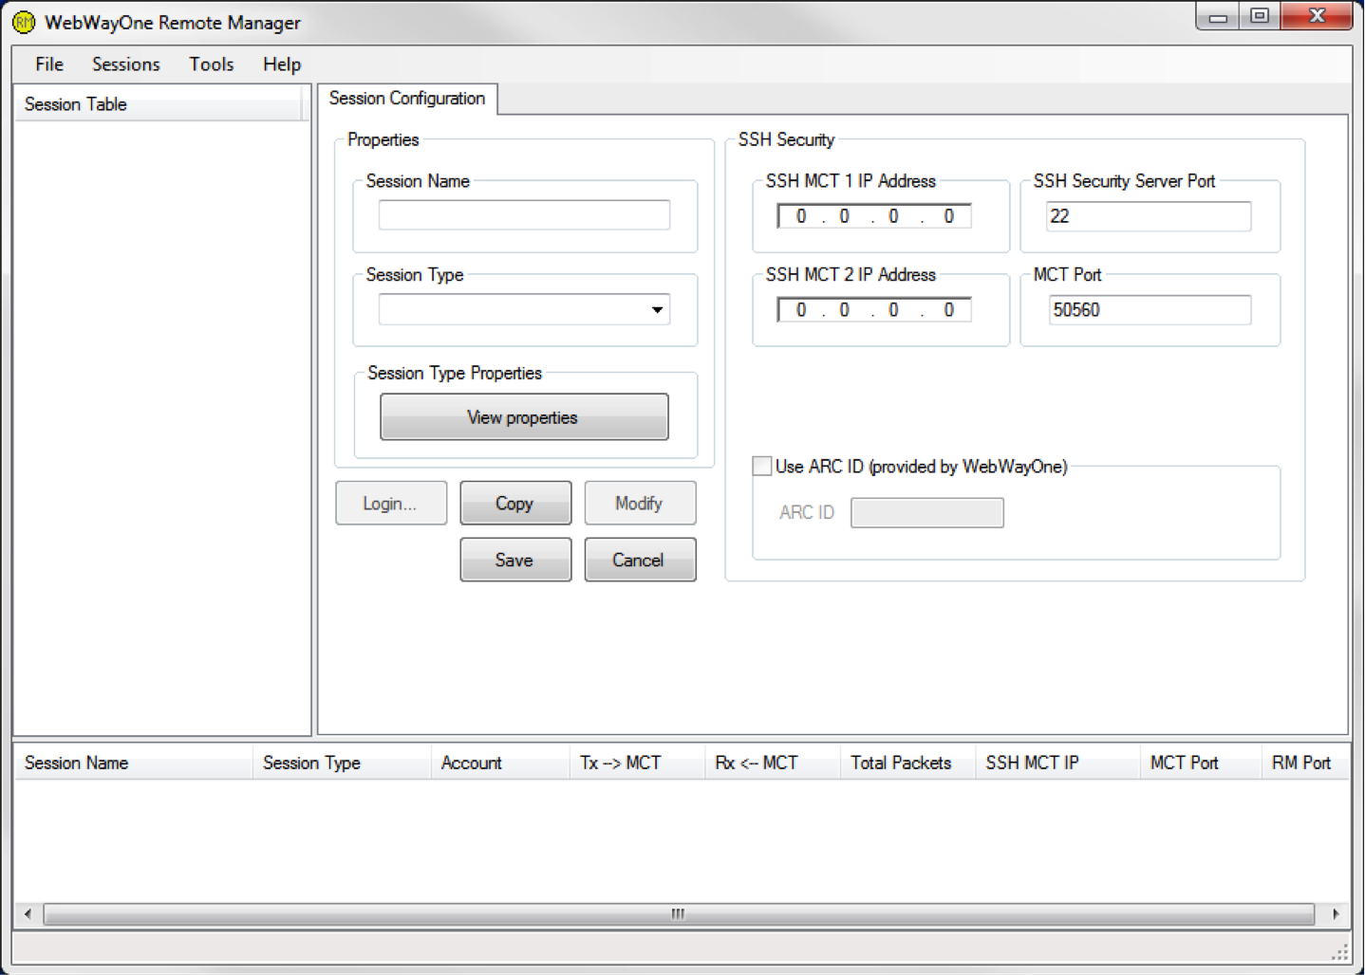Click the WebWayOne app icon in title bar

click(x=24, y=22)
